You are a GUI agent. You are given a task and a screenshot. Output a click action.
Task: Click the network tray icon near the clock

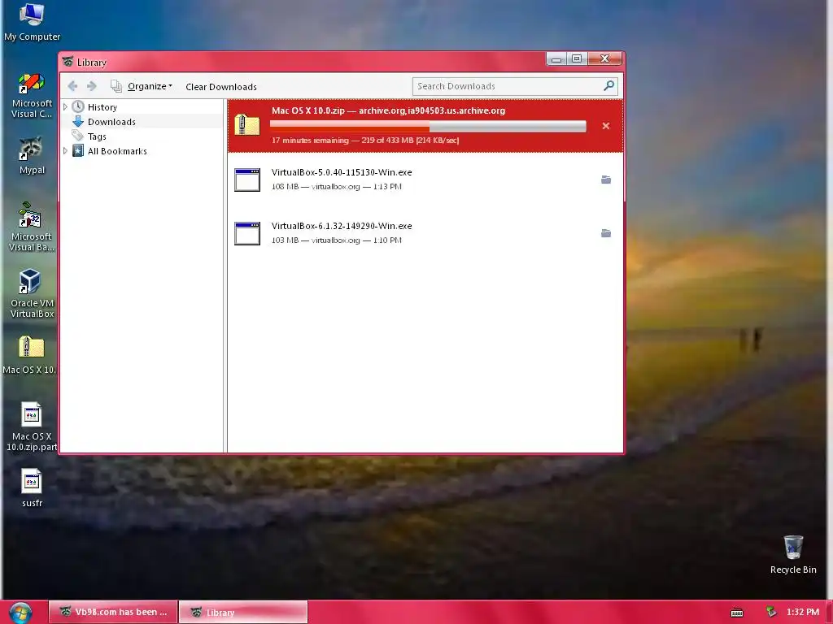coord(771,613)
